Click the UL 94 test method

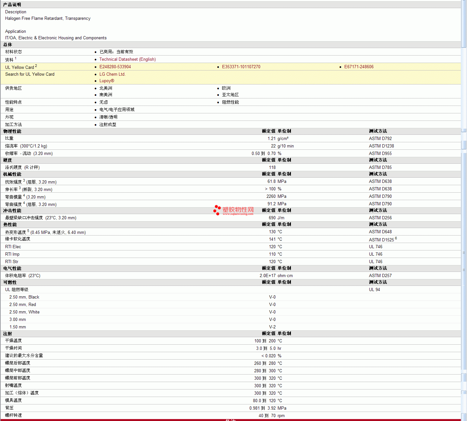point(375,290)
